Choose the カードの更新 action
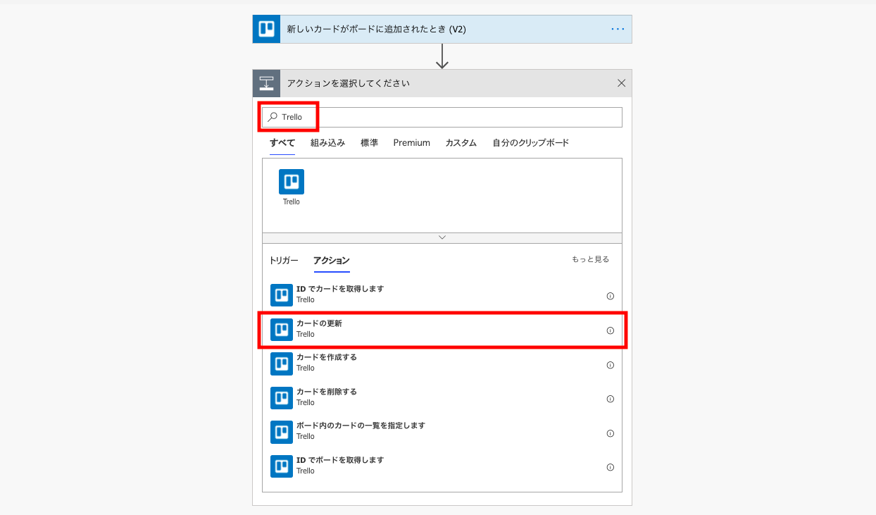 click(x=442, y=329)
